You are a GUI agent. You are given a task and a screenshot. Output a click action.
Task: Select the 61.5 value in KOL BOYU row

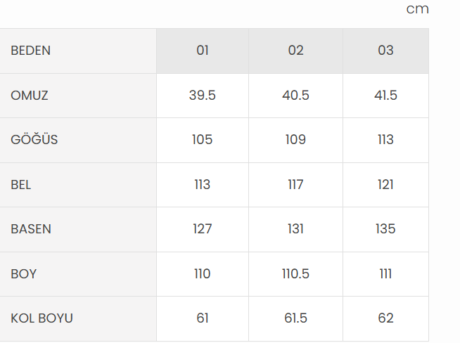(295, 318)
